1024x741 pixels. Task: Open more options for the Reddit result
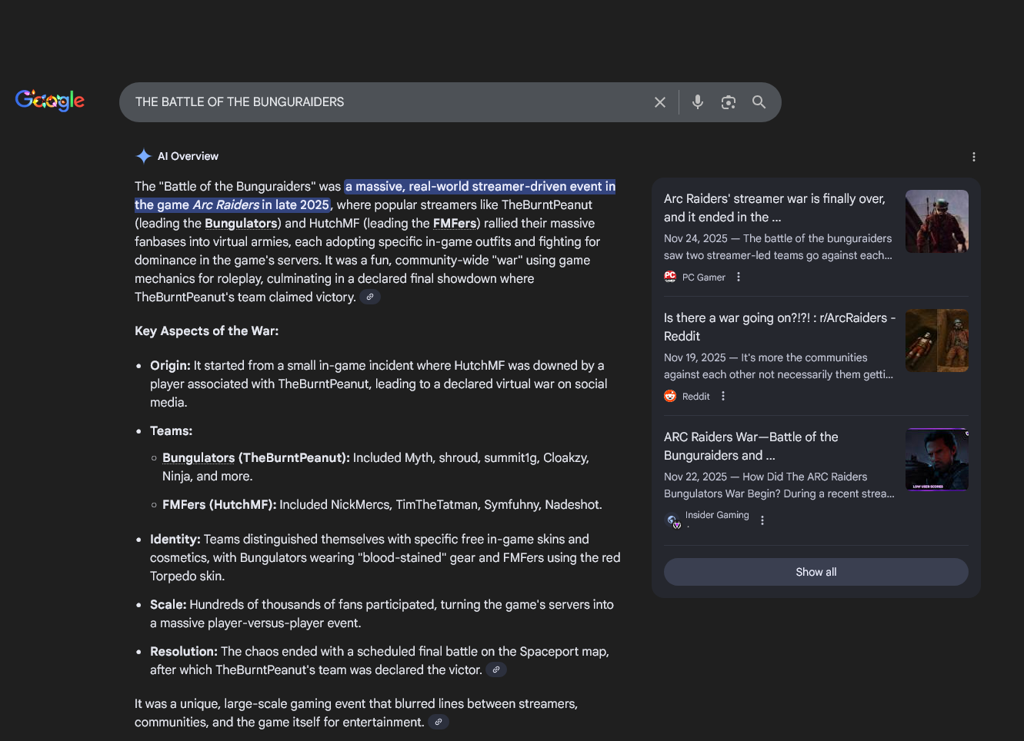(x=723, y=396)
